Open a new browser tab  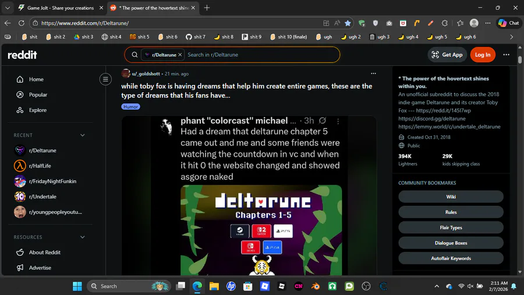click(207, 8)
